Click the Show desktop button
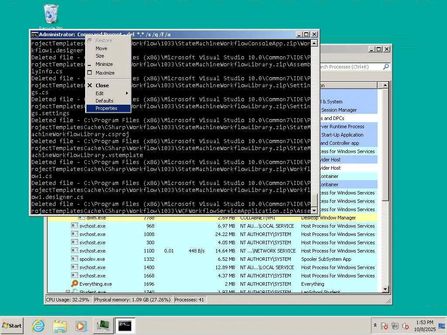This screenshot has height=335, width=447. pyautogui.click(x=442, y=326)
